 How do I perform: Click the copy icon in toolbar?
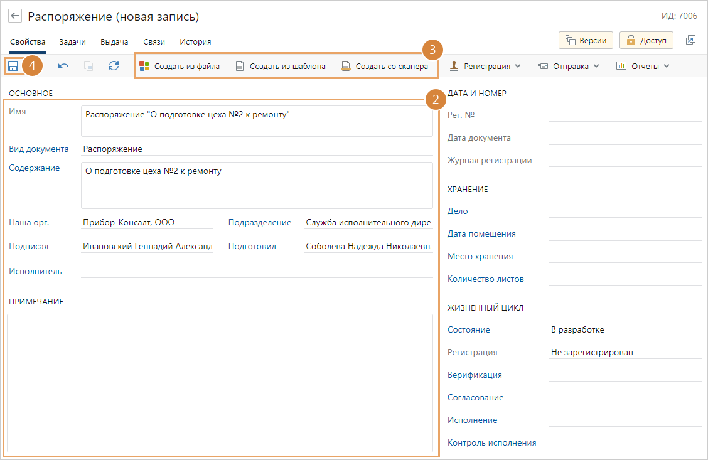coord(88,66)
